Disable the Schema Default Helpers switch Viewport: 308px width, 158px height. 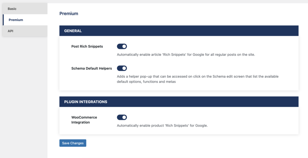[x=122, y=68]
